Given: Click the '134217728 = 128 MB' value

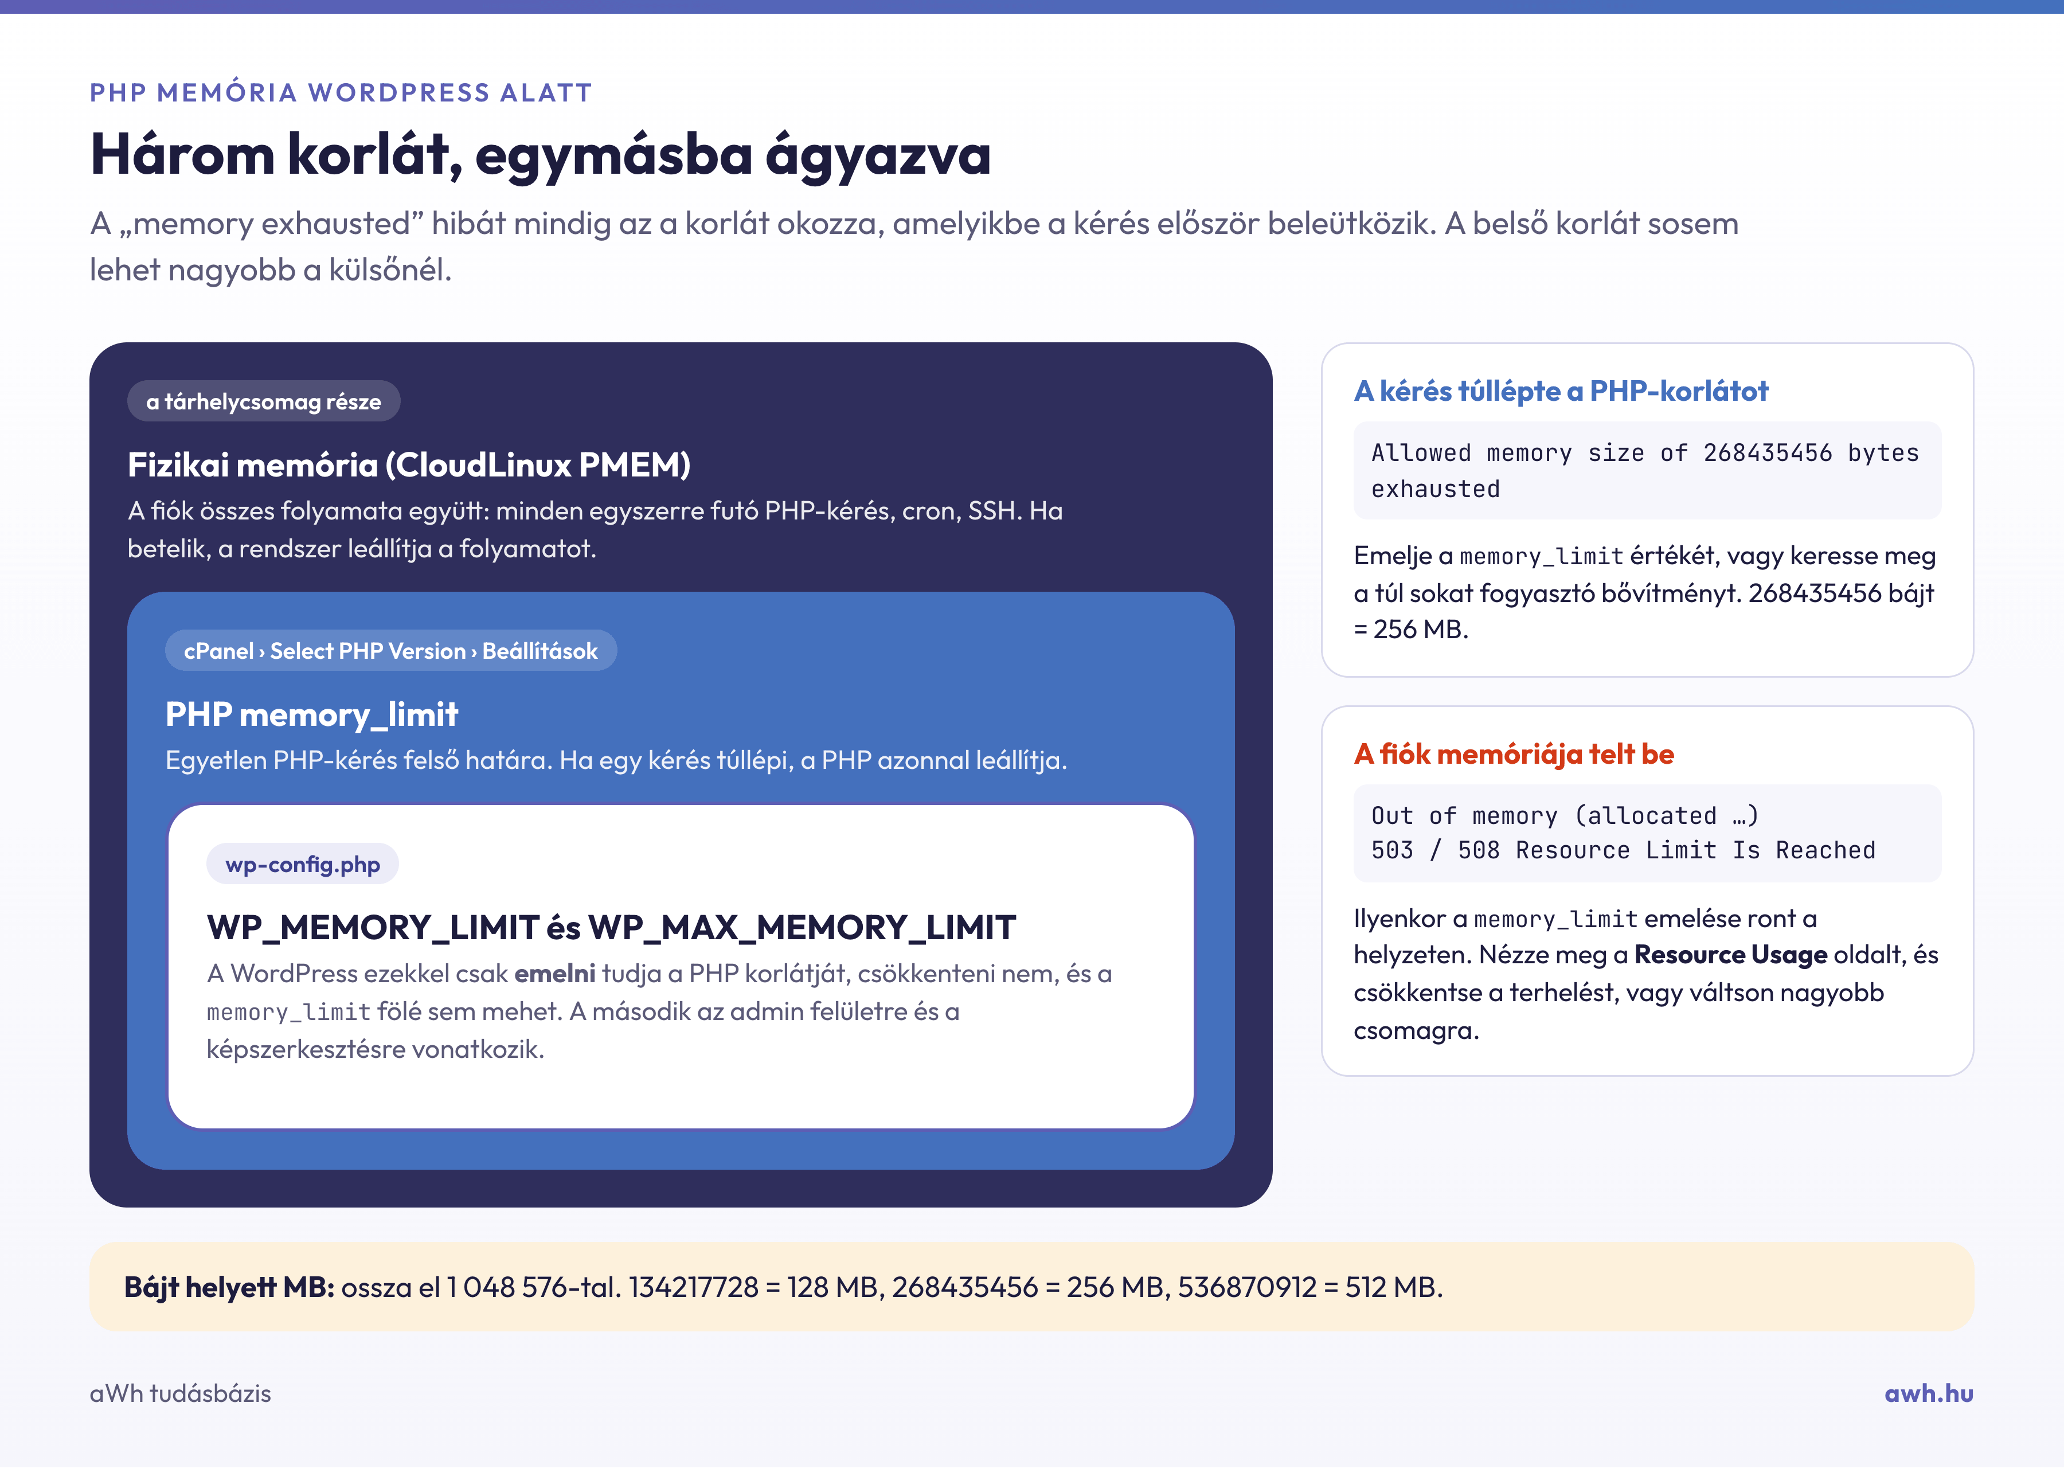Looking at the screenshot, I should 753,1288.
